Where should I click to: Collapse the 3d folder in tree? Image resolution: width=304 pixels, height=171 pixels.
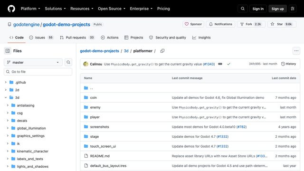[x=6, y=97]
